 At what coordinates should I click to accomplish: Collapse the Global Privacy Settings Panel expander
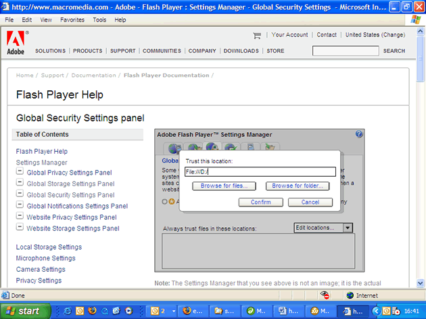coord(20,171)
